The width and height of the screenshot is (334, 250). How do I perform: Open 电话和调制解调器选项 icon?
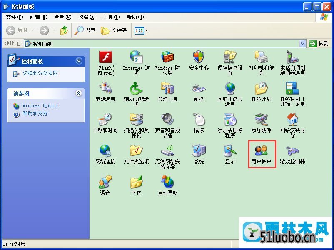coord(292,63)
